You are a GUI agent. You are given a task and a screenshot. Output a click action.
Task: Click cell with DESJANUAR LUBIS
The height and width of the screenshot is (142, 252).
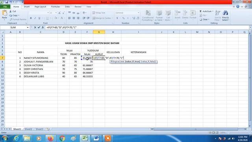(41, 77)
